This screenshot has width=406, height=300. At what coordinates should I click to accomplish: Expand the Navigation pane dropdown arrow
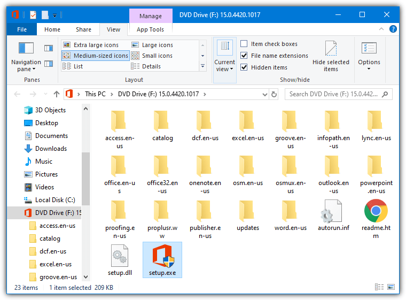tap(34, 69)
